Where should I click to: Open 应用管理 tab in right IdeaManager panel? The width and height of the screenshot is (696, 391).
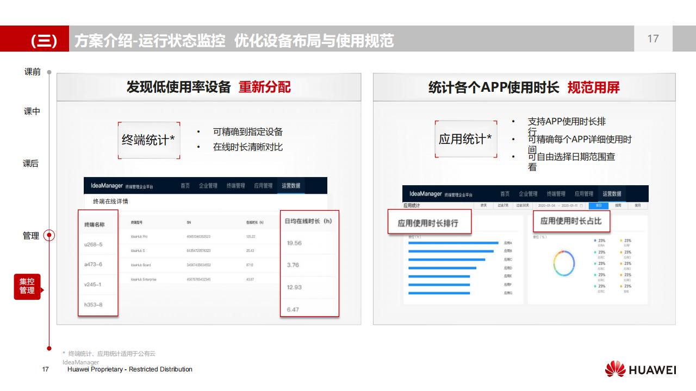point(583,194)
